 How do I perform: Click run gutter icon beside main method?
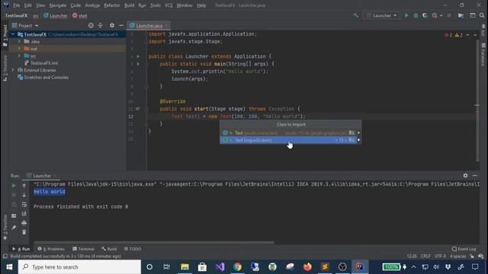[138, 64]
